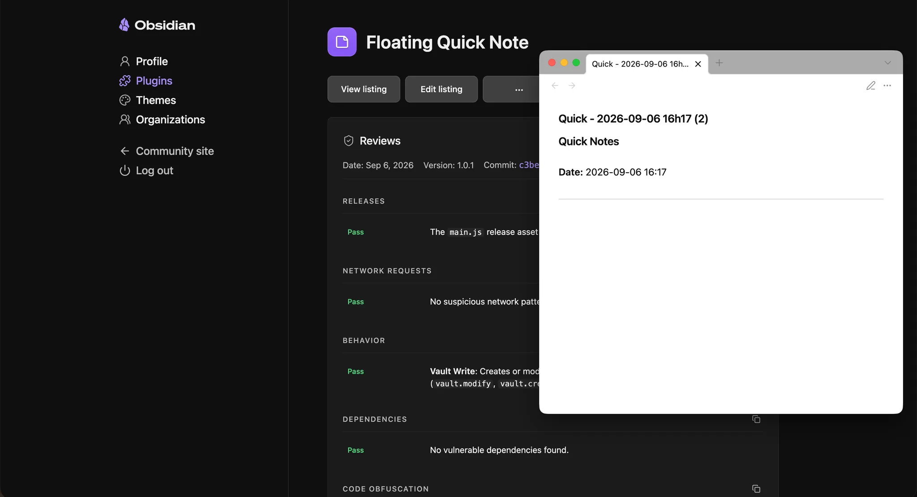
Task: Click the Profile person icon
Action: click(x=125, y=61)
